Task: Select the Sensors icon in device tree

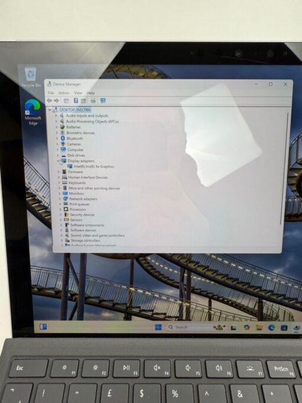Action: pos(66,220)
